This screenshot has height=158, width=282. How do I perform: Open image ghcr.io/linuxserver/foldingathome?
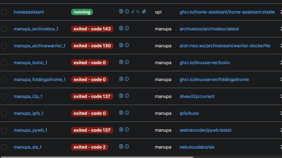[x=214, y=80]
